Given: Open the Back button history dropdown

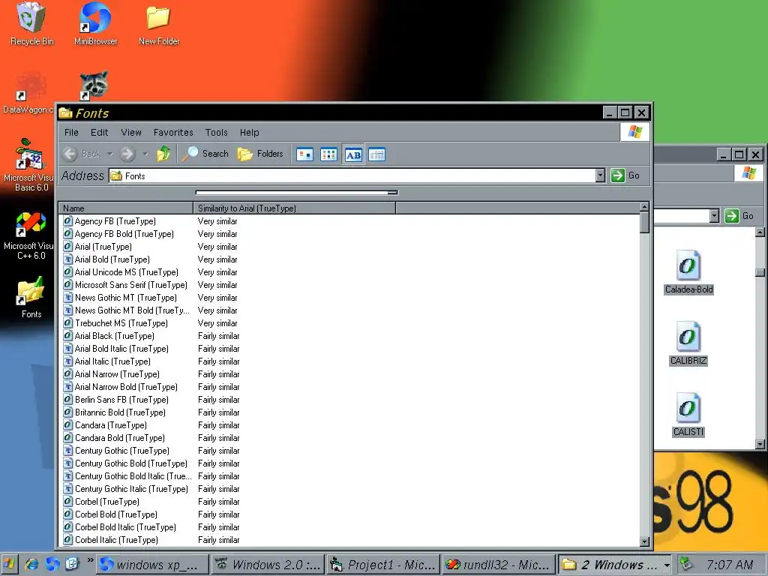Looking at the screenshot, I should (110, 154).
